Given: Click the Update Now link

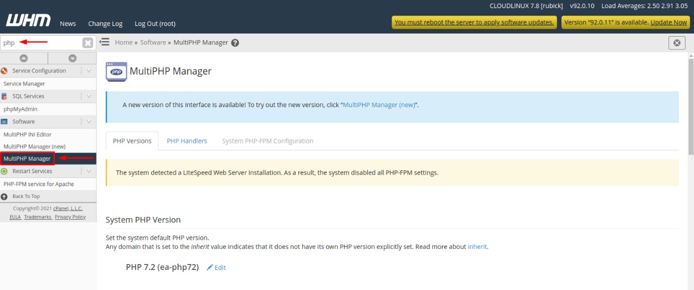Looking at the screenshot, I should click(669, 22).
